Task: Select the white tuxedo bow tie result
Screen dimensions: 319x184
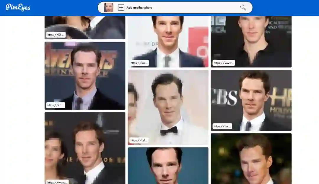Action: [168, 107]
